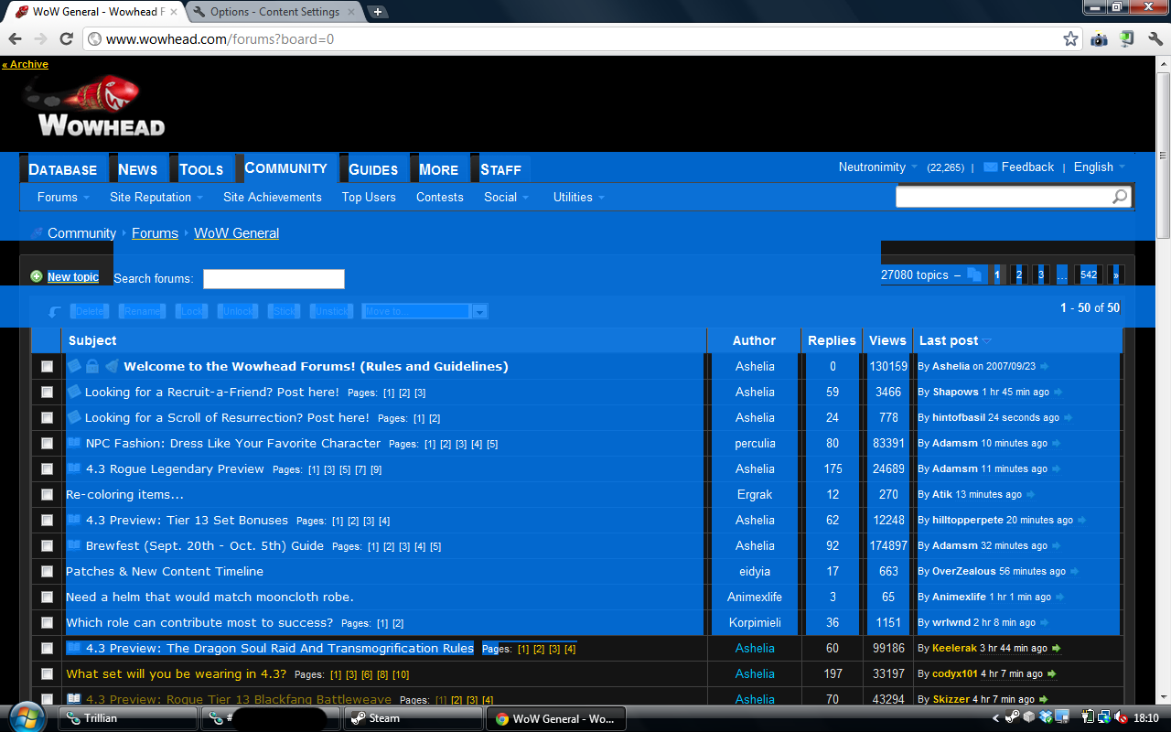
Task: Switch to the Options - Content Settings tab
Action: [x=274, y=12]
